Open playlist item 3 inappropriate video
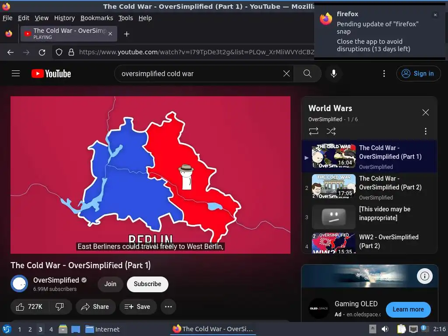Image resolution: width=448 pixels, height=336 pixels. pyautogui.click(x=369, y=217)
